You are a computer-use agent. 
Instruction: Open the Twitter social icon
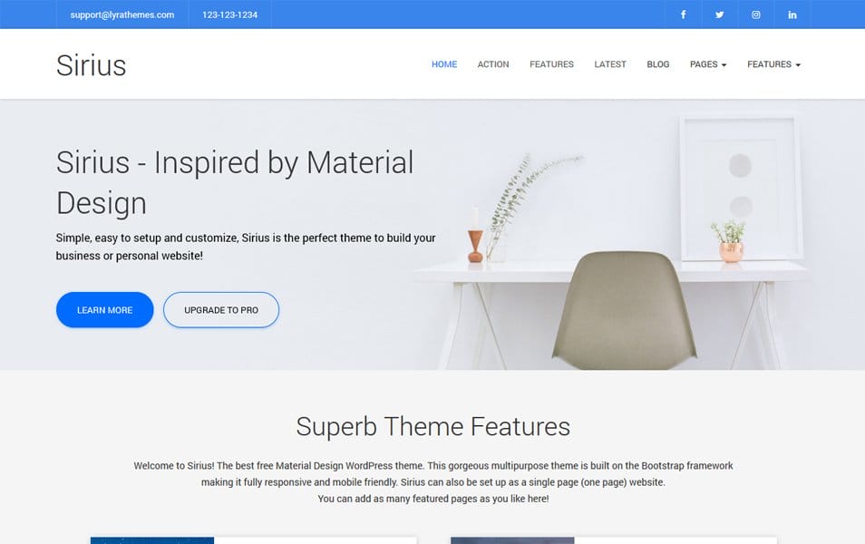[x=719, y=15]
